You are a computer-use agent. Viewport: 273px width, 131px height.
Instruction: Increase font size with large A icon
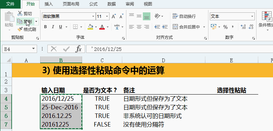pos(114,17)
